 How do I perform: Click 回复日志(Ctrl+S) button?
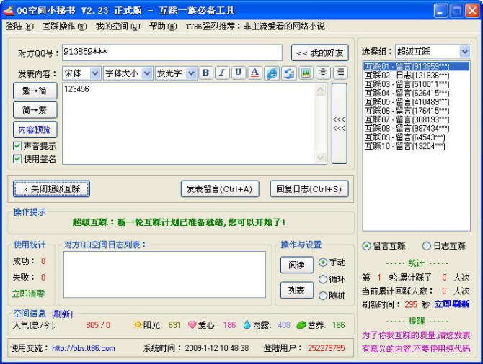[309, 188]
